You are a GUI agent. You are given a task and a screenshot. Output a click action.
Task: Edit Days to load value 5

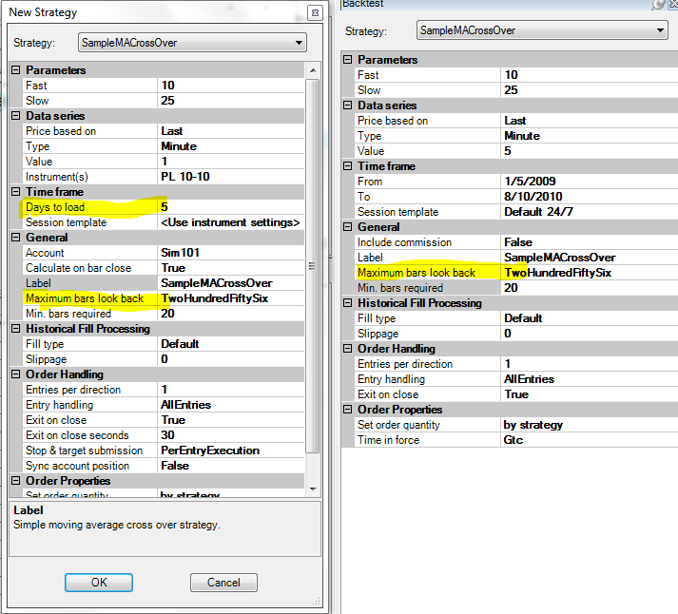(x=231, y=207)
